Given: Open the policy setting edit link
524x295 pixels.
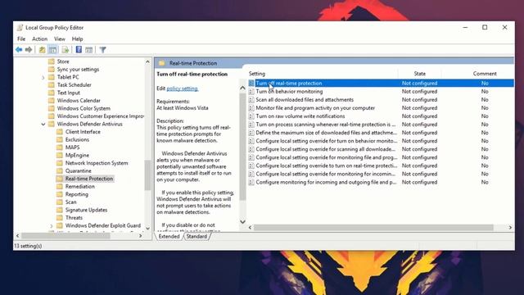Looking at the screenshot, I should tap(183, 88).
